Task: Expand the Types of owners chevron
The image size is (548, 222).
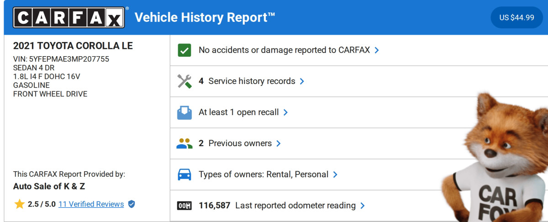Action: coord(335,174)
